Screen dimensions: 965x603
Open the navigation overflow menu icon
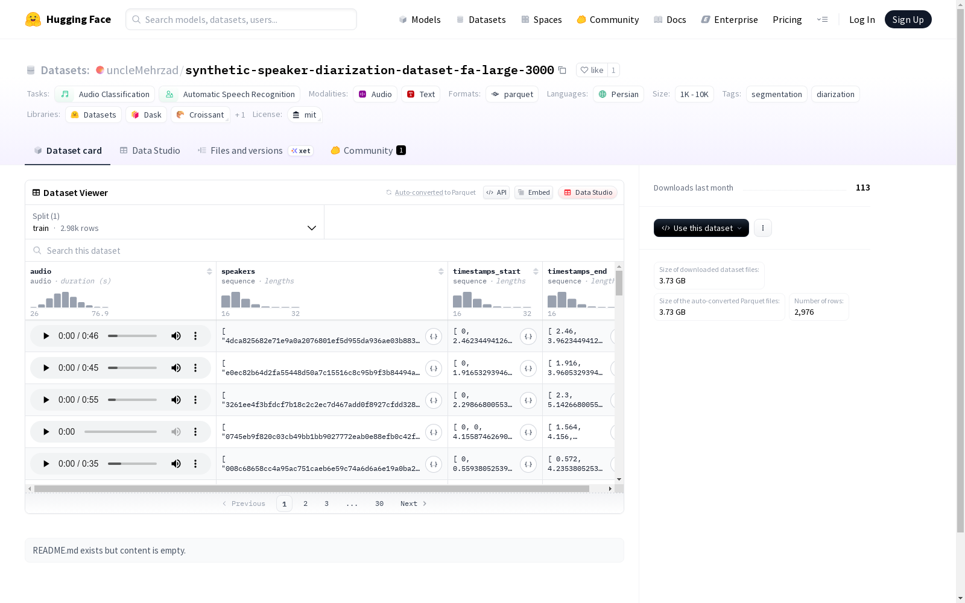pos(822,19)
